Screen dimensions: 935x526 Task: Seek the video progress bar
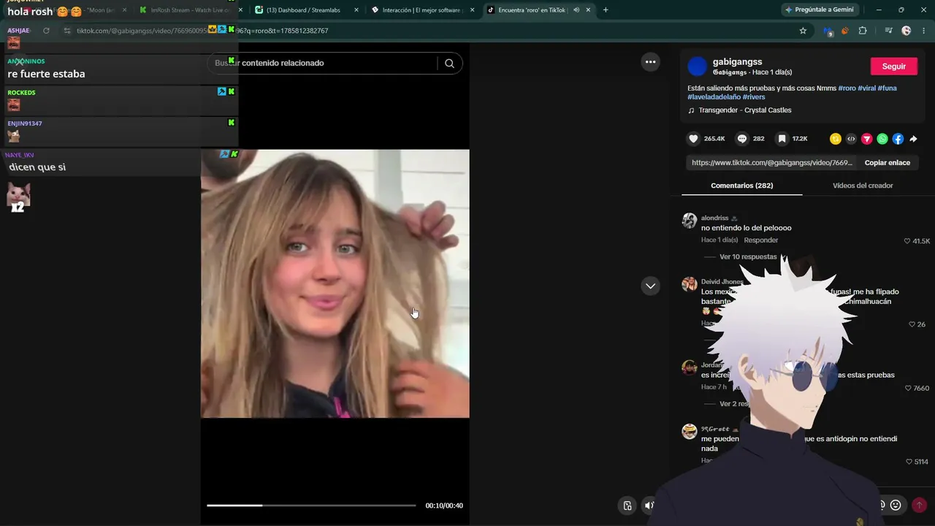point(311,506)
